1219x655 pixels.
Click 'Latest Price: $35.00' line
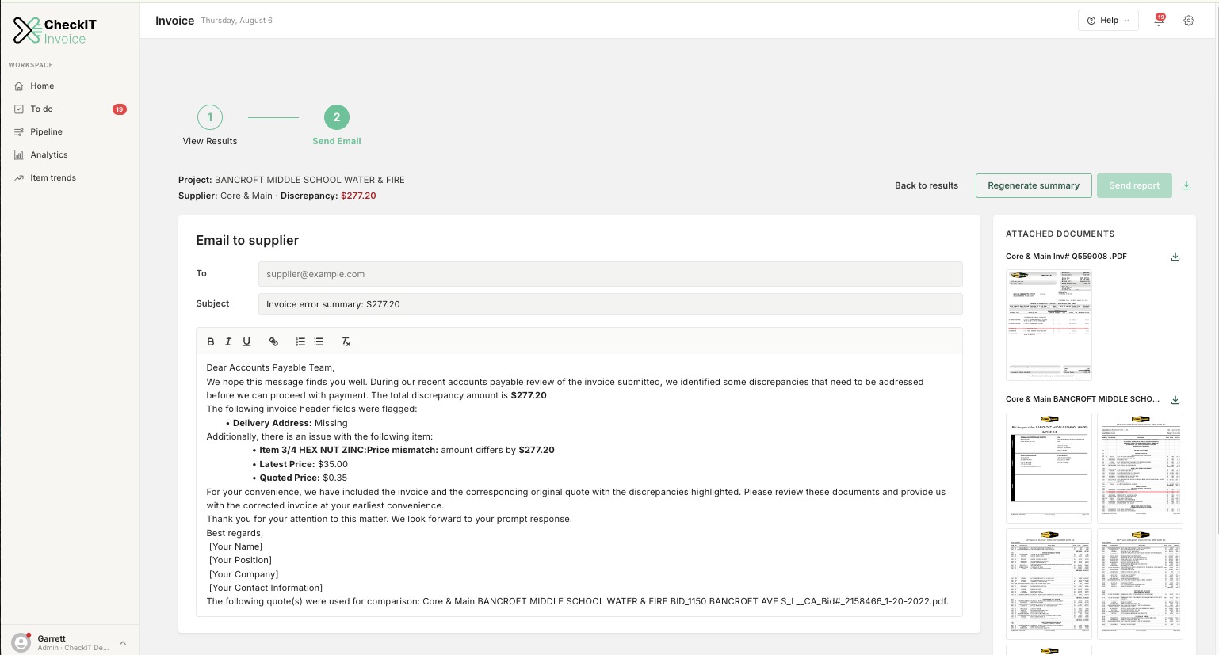pos(304,464)
